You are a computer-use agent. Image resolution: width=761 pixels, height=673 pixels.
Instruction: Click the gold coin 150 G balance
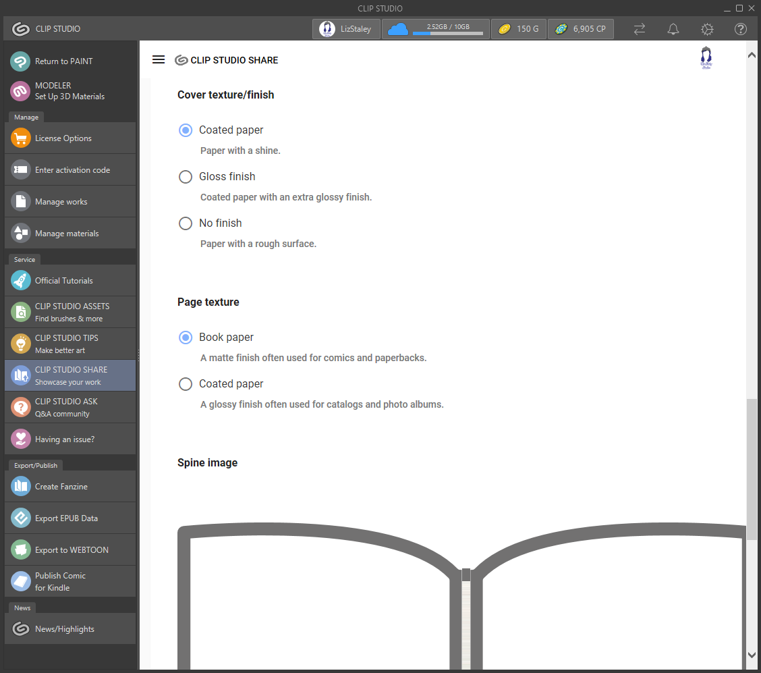click(x=518, y=29)
